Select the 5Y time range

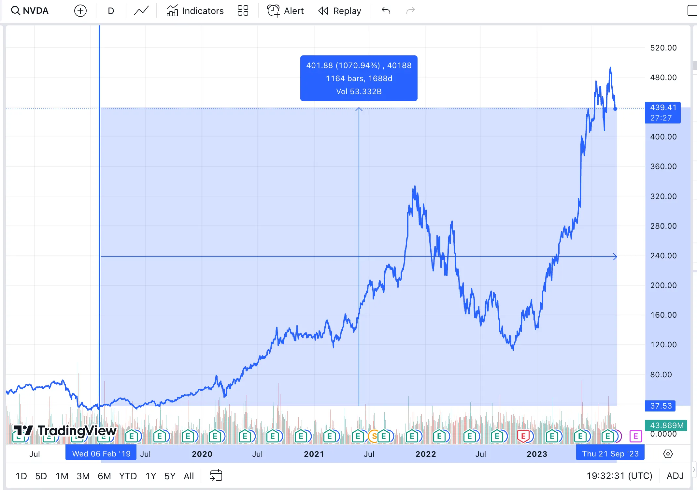click(x=170, y=476)
